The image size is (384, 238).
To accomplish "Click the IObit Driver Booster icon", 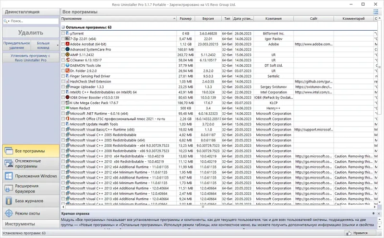I will click(x=68, y=97).
